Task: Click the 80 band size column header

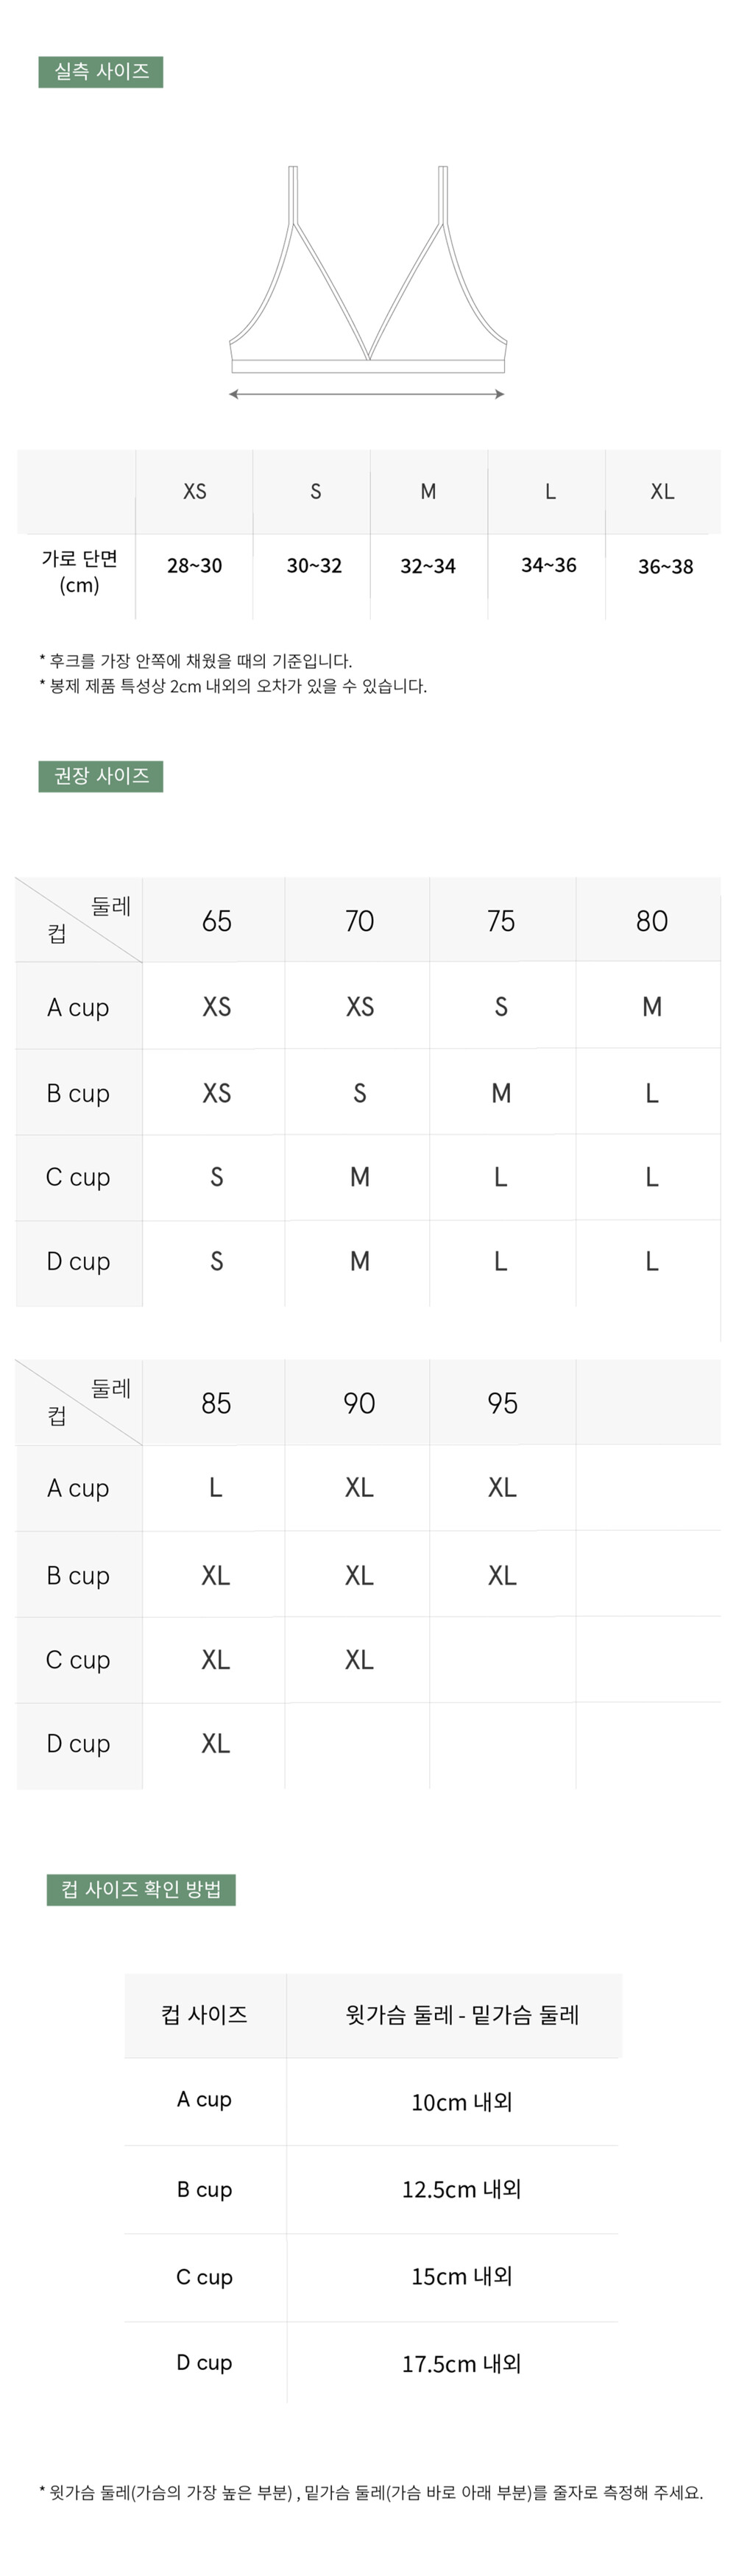Action: [651, 921]
